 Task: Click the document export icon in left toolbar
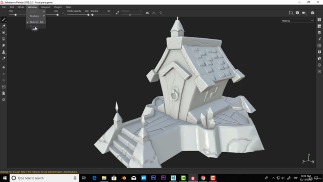[x=4, y=93]
